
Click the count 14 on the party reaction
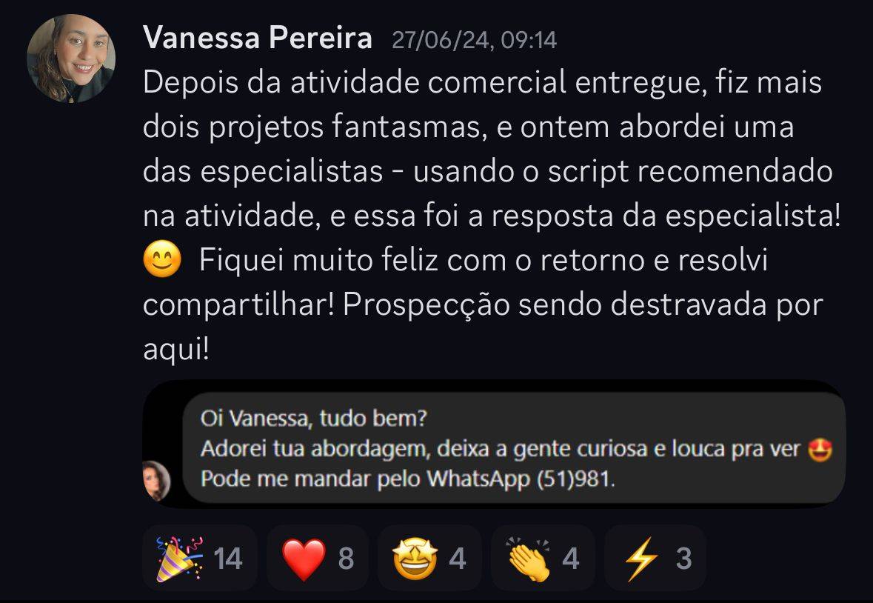[228, 559]
